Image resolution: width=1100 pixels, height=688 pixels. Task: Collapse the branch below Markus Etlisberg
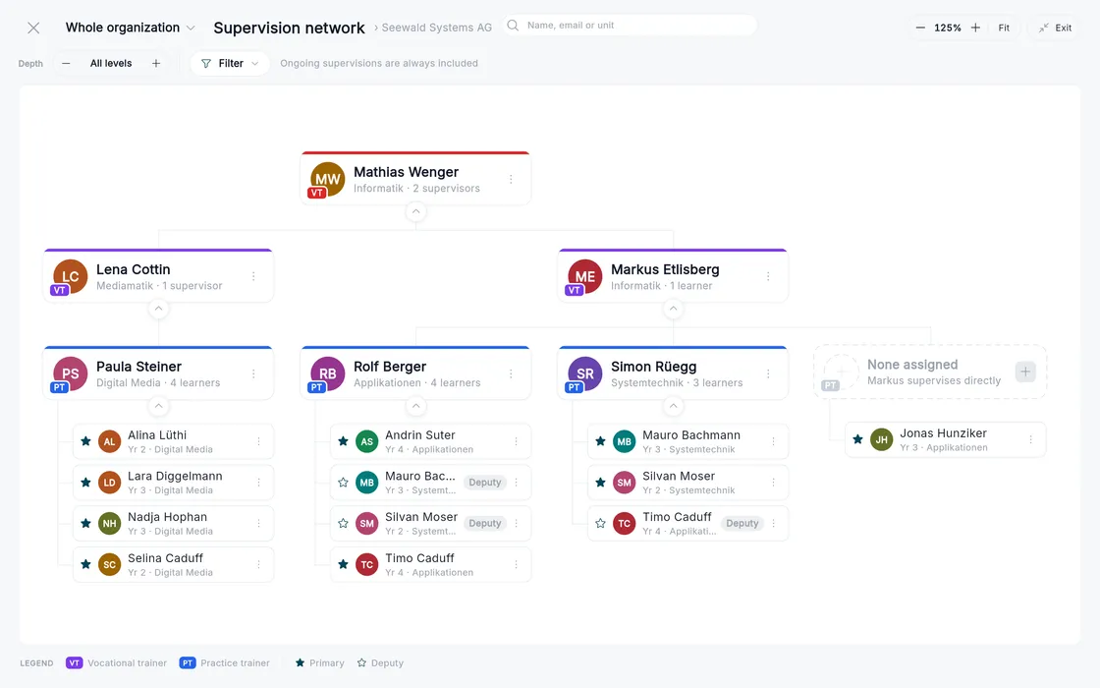click(673, 309)
